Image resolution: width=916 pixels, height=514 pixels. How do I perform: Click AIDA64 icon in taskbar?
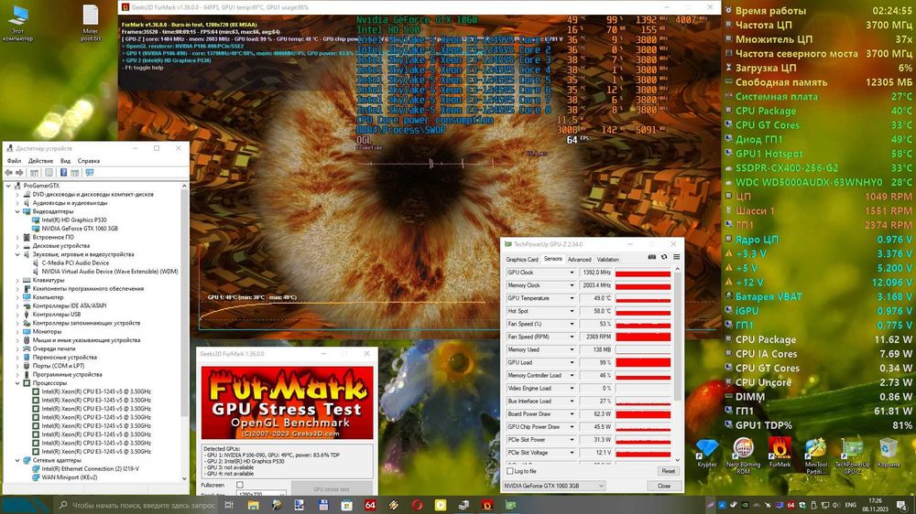point(370,505)
